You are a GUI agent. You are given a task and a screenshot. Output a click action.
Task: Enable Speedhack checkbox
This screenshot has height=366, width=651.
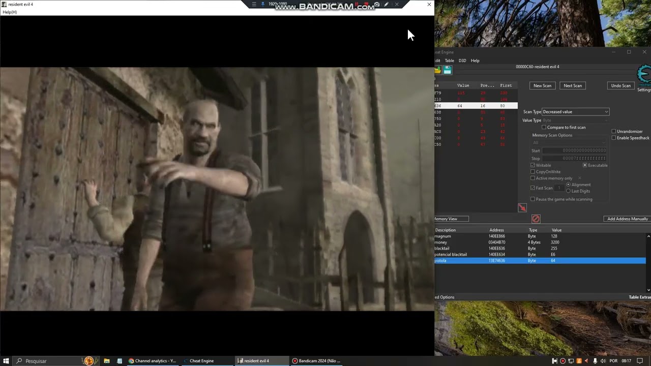click(614, 138)
